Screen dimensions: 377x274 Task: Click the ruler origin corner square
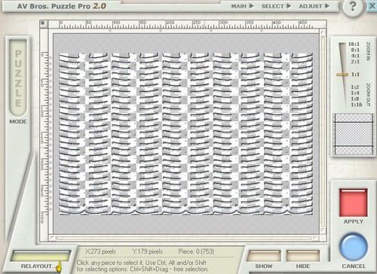coord(43,23)
